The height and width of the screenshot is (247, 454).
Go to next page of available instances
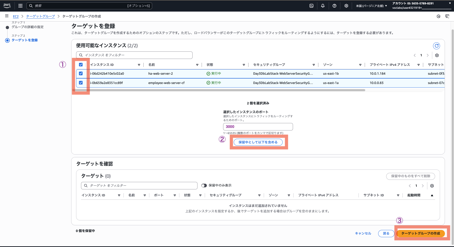point(428,55)
